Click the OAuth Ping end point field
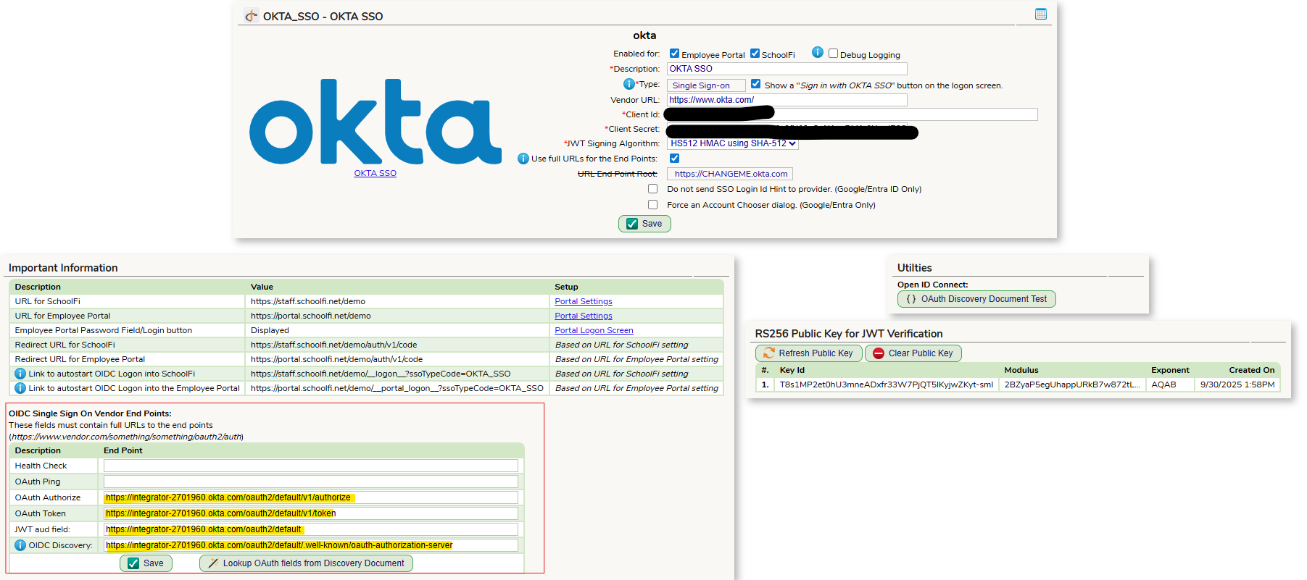Image resolution: width=1307 pixels, height=580 pixels. [x=311, y=482]
